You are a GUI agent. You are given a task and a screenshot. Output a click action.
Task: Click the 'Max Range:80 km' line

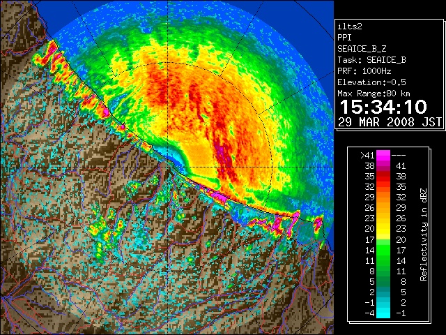(374, 94)
